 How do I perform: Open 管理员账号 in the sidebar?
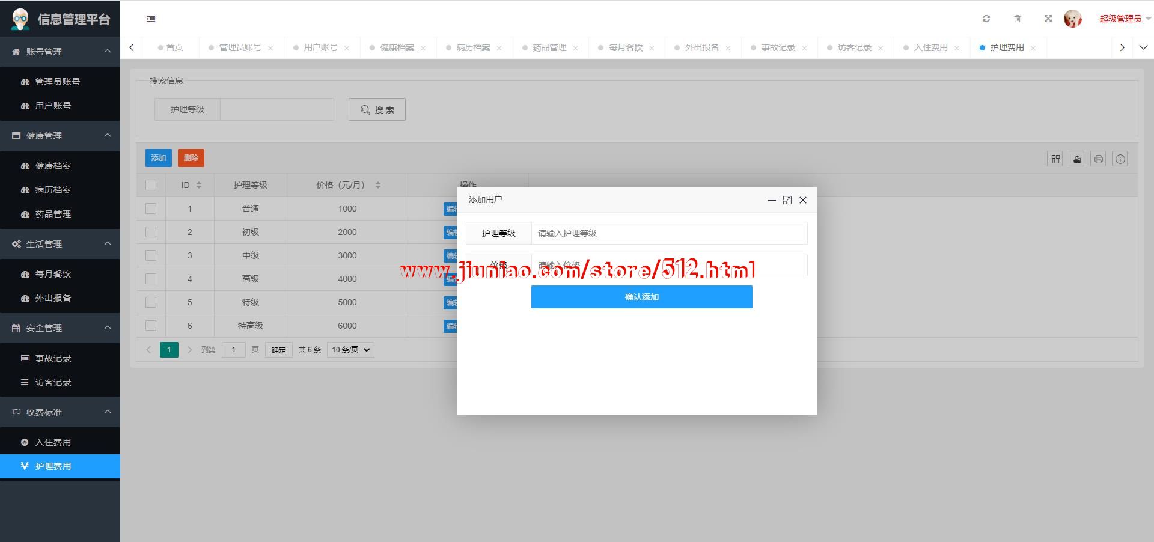pyautogui.click(x=60, y=82)
